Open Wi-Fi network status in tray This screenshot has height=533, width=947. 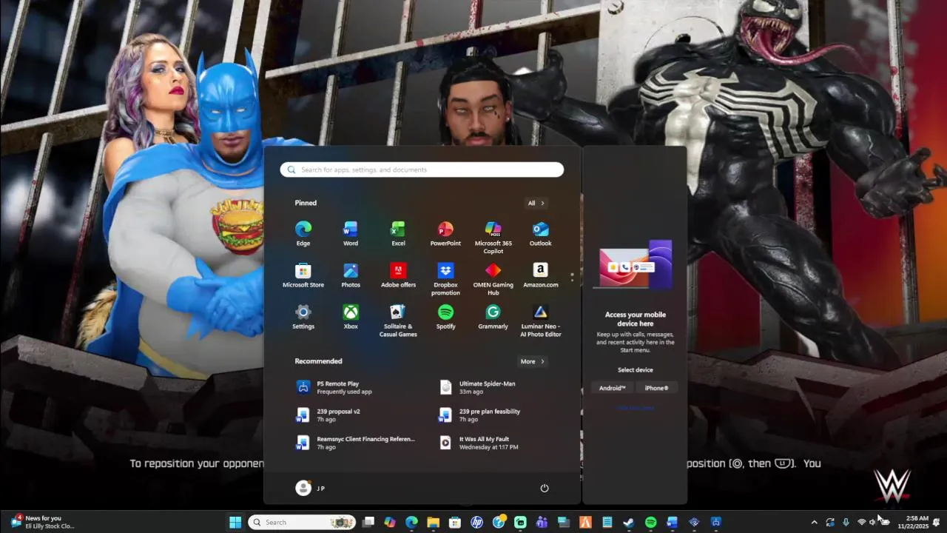[862, 523]
